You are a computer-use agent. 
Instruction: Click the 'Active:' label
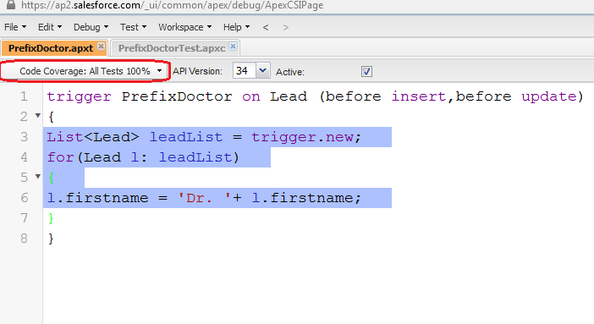pyautogui.click(x=289, y=72)
